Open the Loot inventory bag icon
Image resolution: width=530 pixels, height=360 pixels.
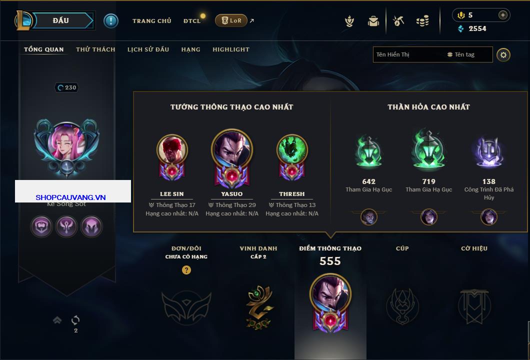pyautogui.click(x=373, y=21)
